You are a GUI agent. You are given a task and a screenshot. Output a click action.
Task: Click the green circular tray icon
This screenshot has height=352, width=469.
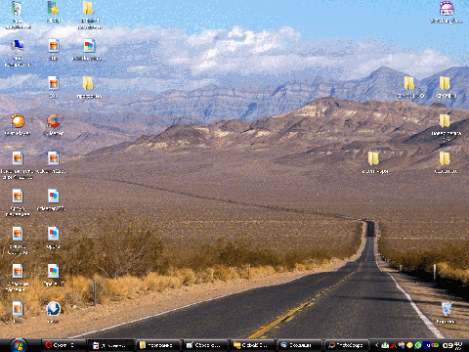418,345
